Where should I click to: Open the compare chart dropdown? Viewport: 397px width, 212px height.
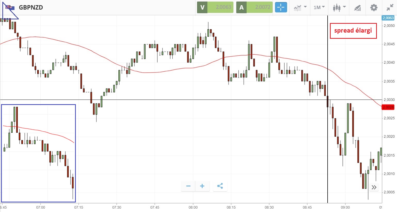(300, 7)
